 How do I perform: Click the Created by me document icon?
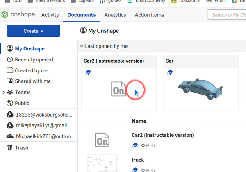click(10, 70)
